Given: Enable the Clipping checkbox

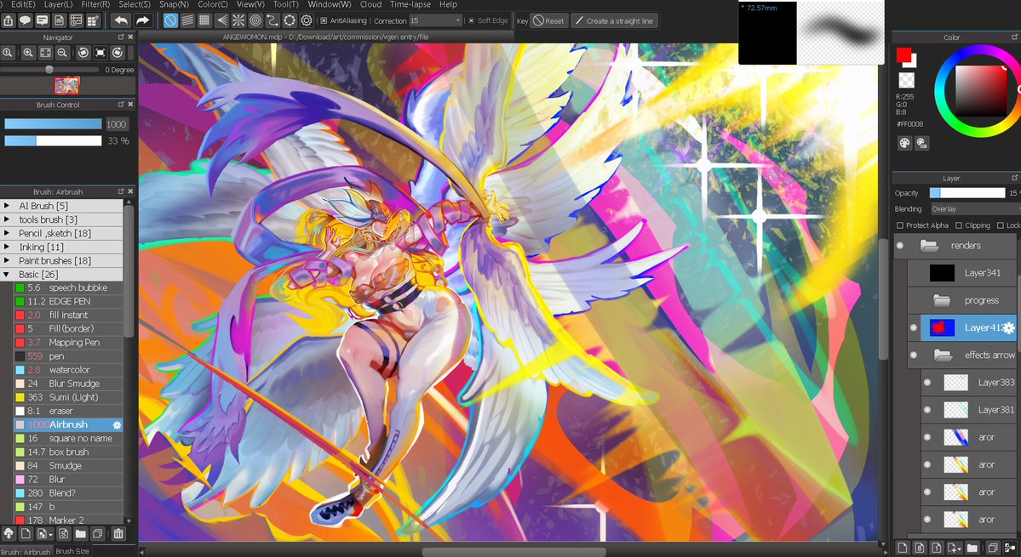Looking at the screenshot, I should coord(959,225).
